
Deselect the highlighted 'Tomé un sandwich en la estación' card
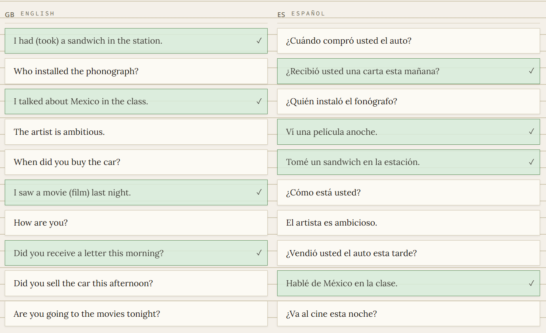click(408, 162)
